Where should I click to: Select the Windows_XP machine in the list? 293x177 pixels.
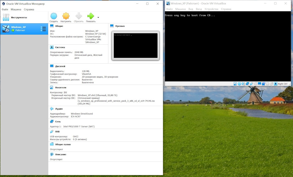click(24, 29)
